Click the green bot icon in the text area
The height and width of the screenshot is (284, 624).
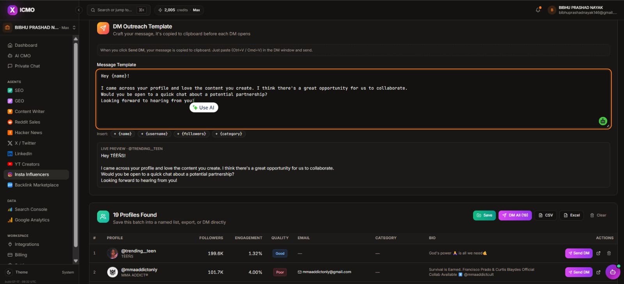(603, 121)
